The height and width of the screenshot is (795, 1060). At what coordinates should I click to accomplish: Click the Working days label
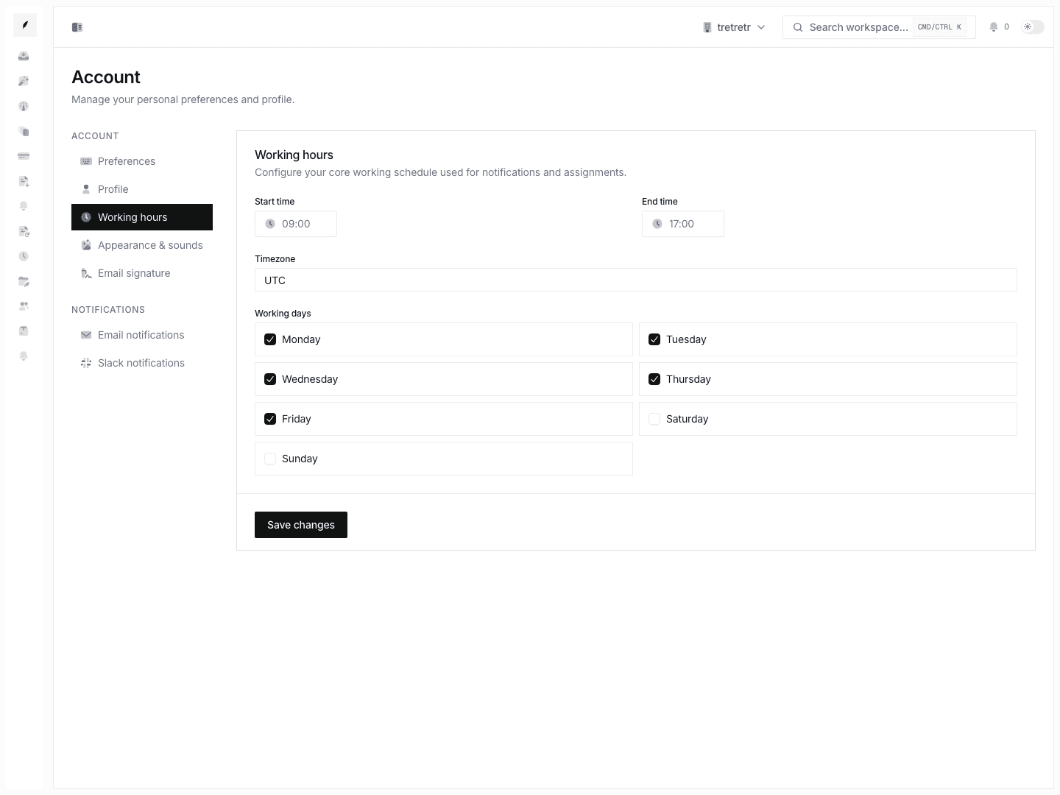[x=283, y=314]
